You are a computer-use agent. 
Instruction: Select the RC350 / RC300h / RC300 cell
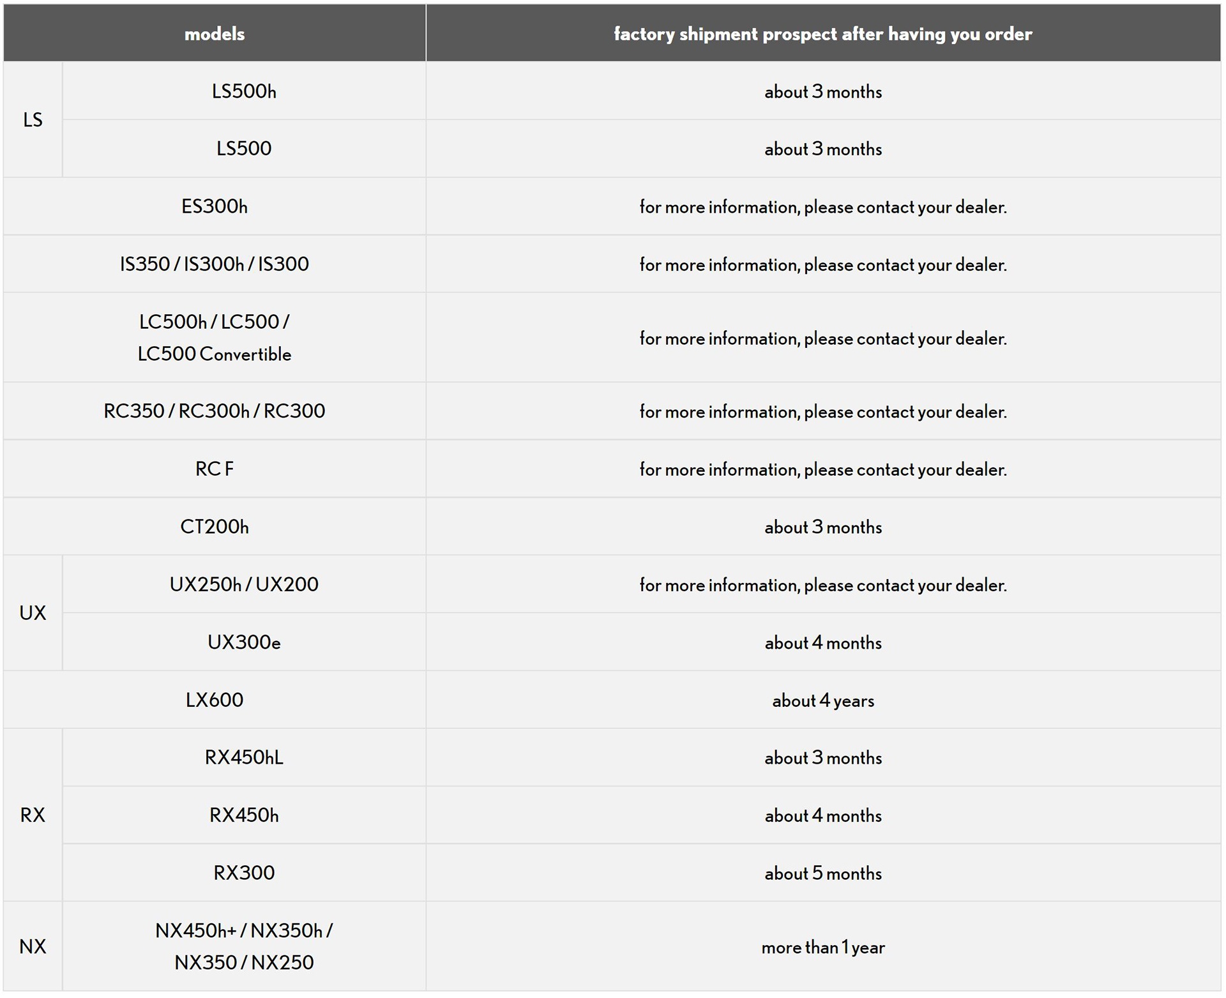pos(215,411)
